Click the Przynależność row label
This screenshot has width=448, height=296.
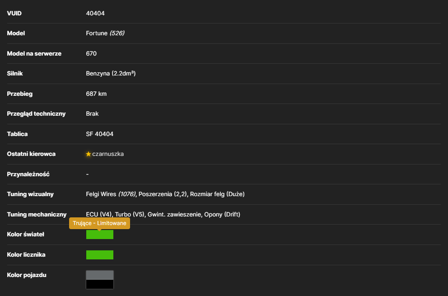click(x=28, y=174)
